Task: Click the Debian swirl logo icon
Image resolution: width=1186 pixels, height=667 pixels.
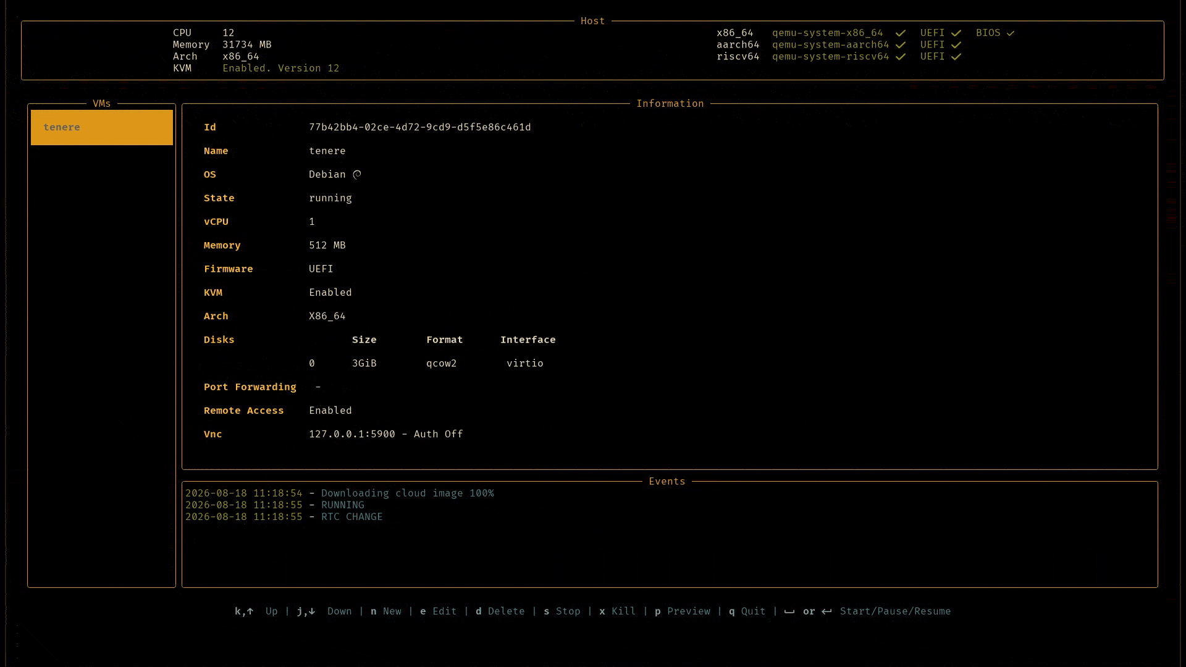Action: click(357, 175)
